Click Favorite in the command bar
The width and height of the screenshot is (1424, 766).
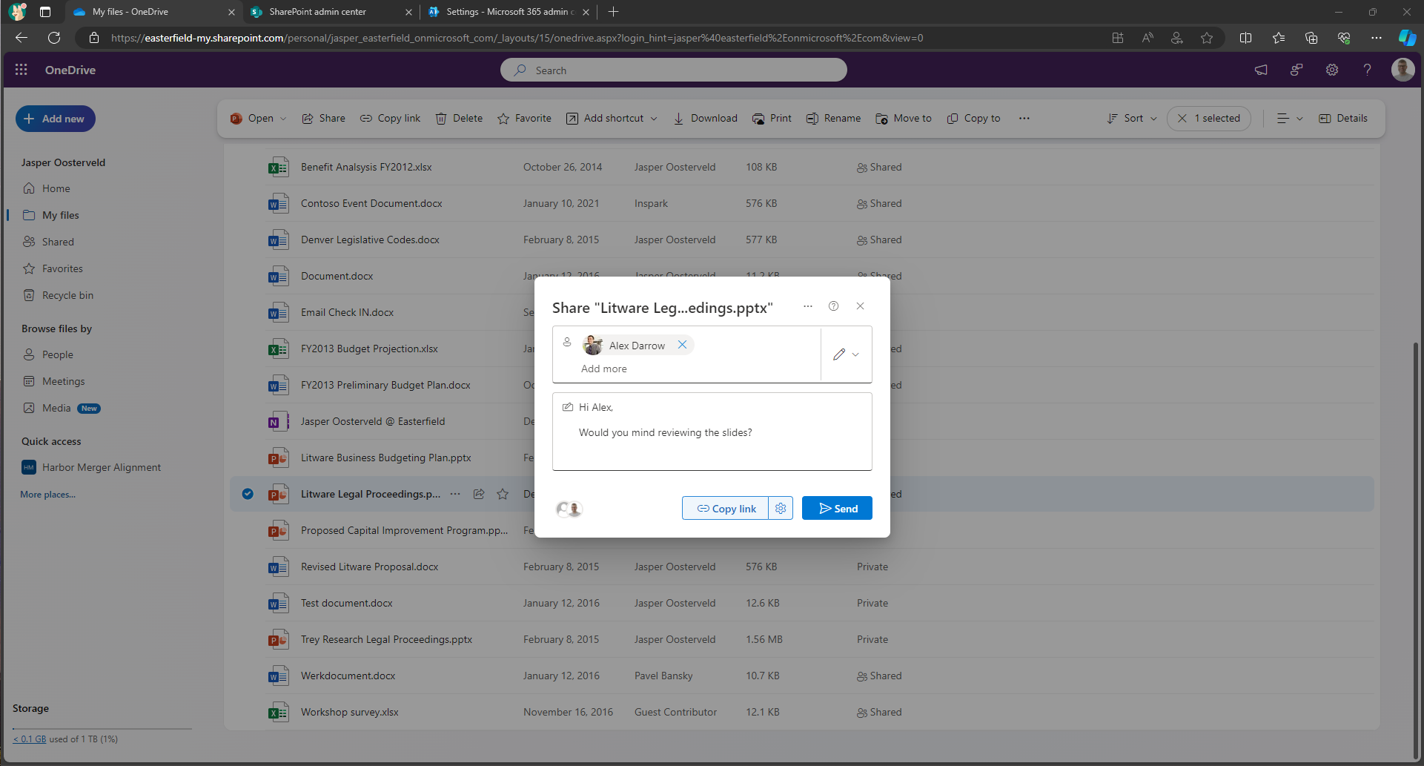click(525, 119)
